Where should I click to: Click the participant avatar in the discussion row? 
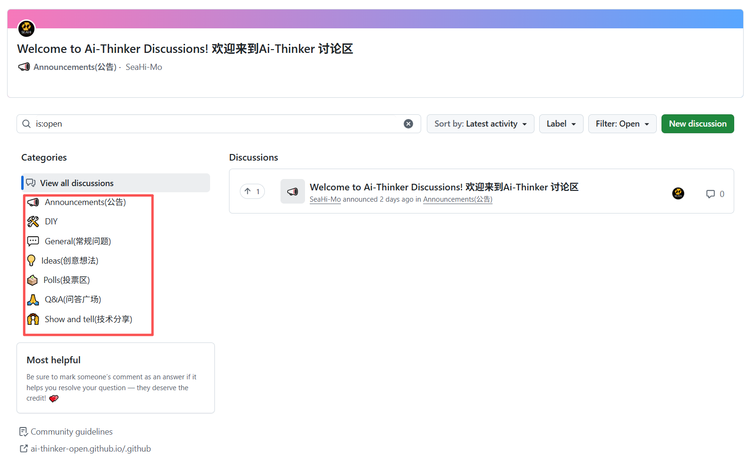(678, 193)
